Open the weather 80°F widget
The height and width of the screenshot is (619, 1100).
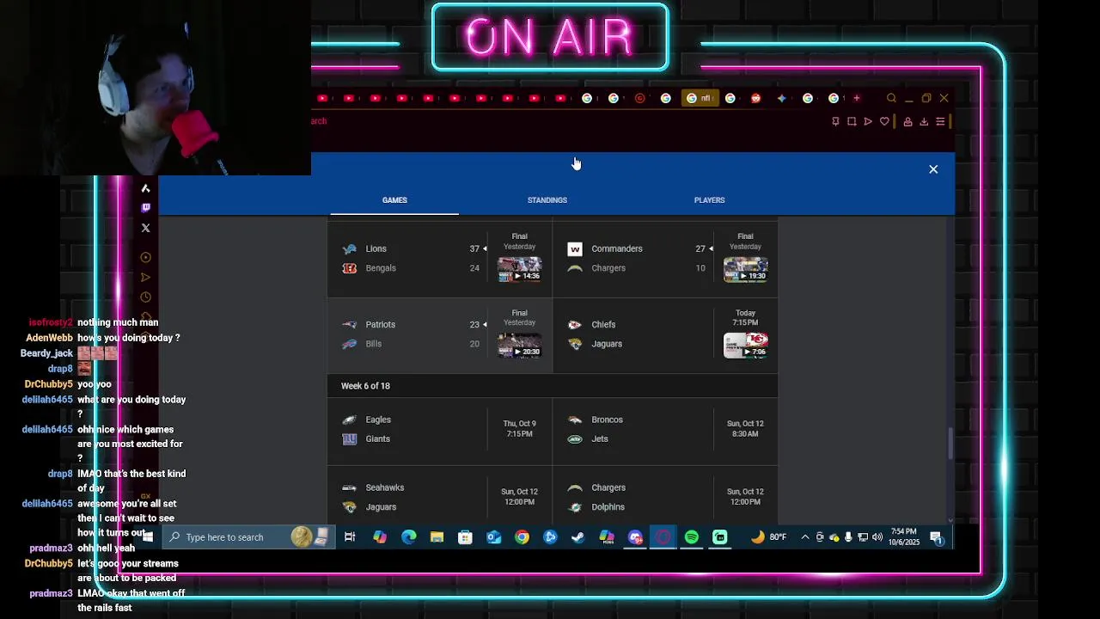pos(768,537)
